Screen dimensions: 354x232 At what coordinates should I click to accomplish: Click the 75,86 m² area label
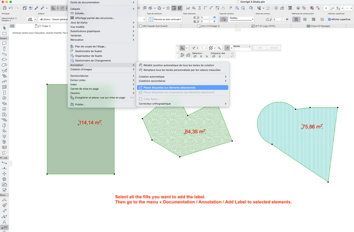(312, 127)
